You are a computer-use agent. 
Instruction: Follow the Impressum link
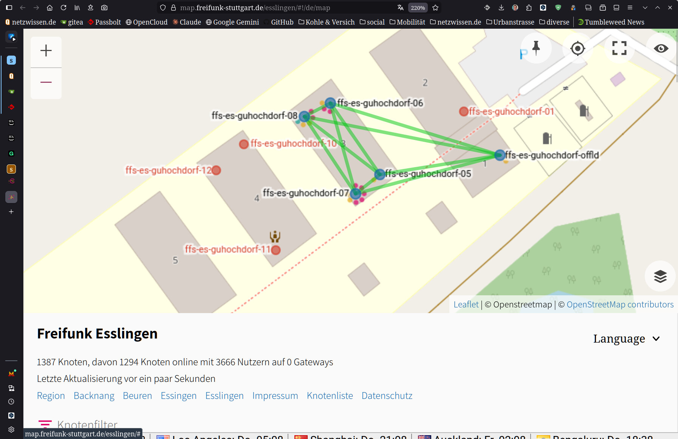(275, 396)
